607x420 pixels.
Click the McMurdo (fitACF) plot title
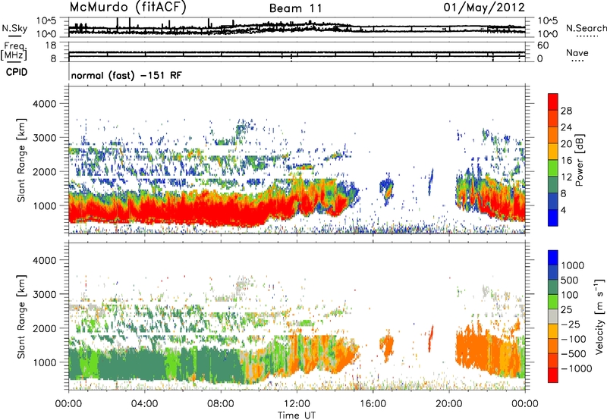tap(127, 8)
